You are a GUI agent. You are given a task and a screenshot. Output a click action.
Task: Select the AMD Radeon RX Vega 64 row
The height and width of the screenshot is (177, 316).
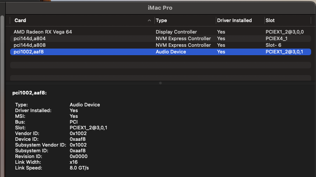pyautogui.click(x=160, y=32)
